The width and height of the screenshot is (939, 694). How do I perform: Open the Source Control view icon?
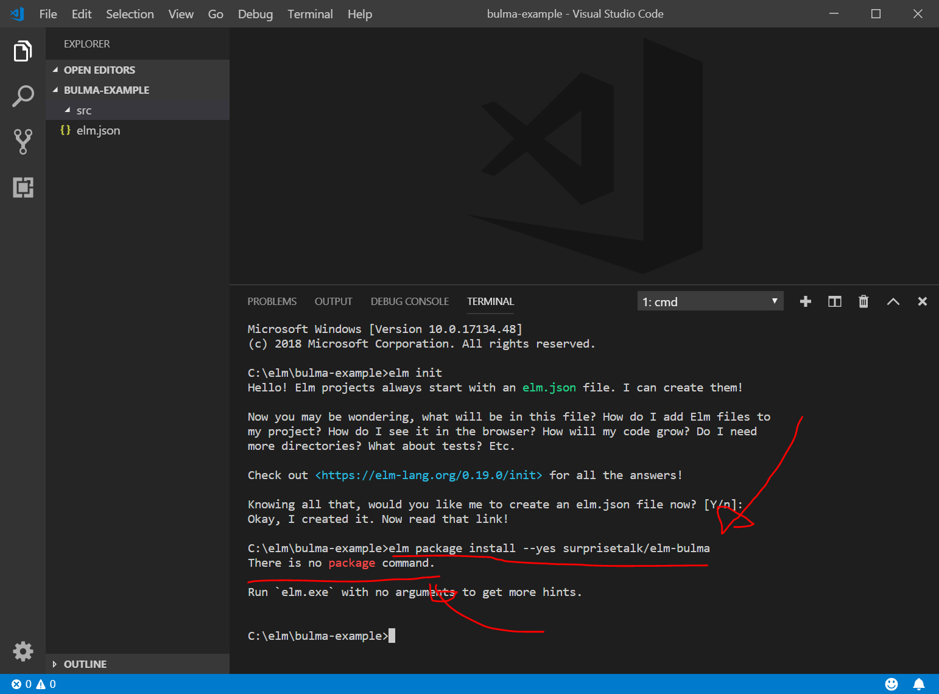click(23, 141)
